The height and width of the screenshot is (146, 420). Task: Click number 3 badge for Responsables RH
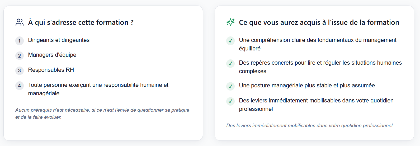tap(20, 70)
